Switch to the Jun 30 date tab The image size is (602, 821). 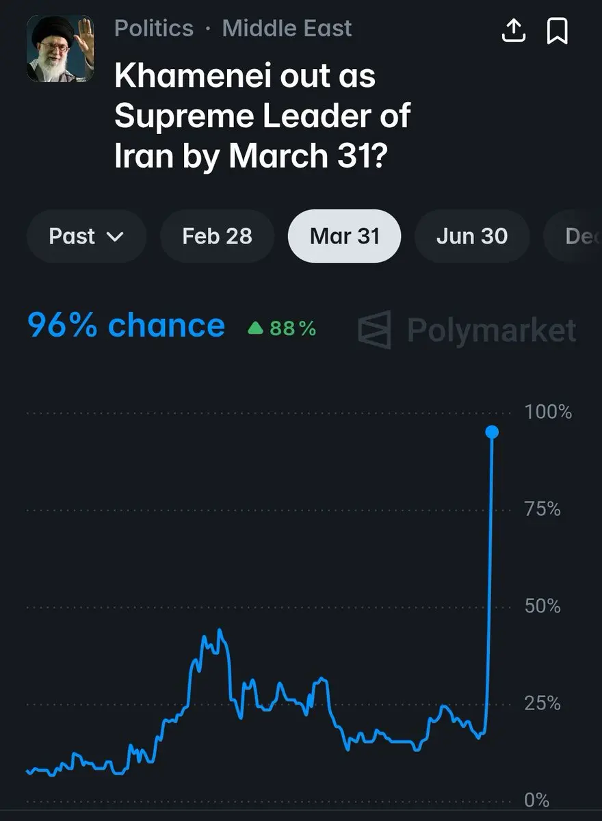tap(472, 237)
